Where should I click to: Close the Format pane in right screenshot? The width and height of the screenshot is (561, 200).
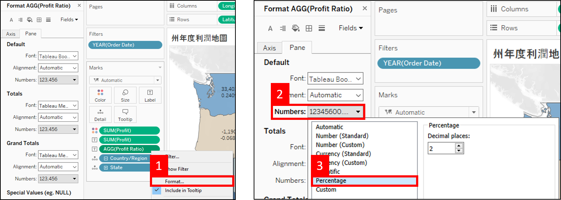[365, 9]
